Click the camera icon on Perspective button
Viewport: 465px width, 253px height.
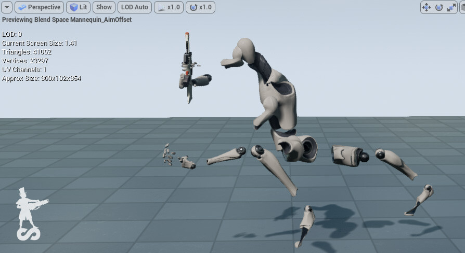click(22, 7)
